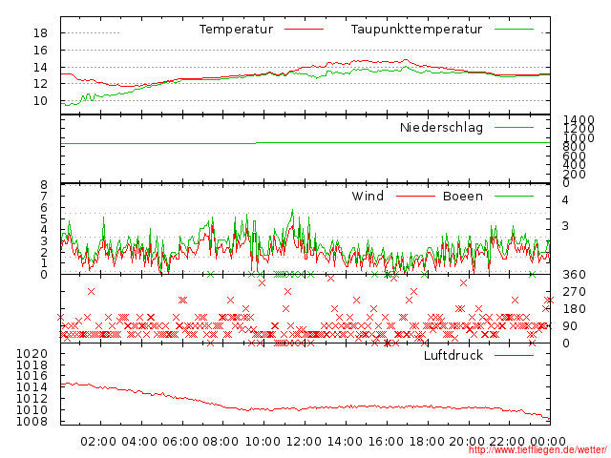Viewport: 611px width, 458px height.
Task: Click the 22:00 time axis label
Action: (x=509, y=441)
